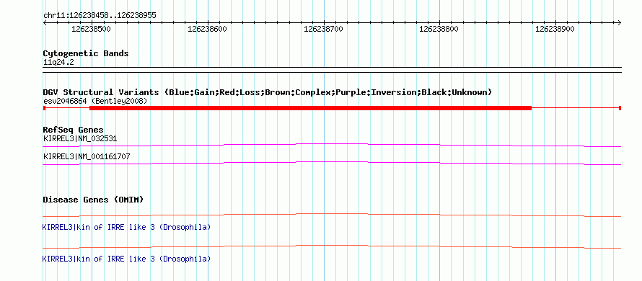Click the 11q24.2 band label
Image resolution: width=642 pixels, height=281 pixels.
(x=58, y=63)
